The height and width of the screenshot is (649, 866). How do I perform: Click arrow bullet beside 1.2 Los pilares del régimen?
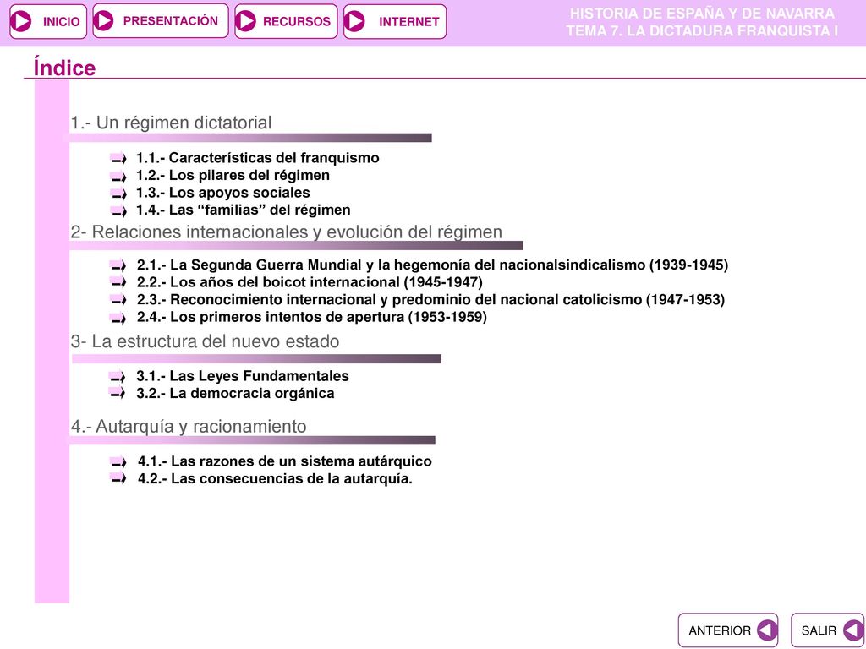pos(118,177)
